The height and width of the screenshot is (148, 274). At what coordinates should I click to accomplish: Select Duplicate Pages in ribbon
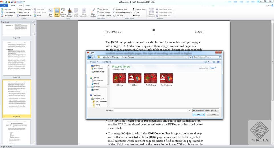[x=8, y=12]
